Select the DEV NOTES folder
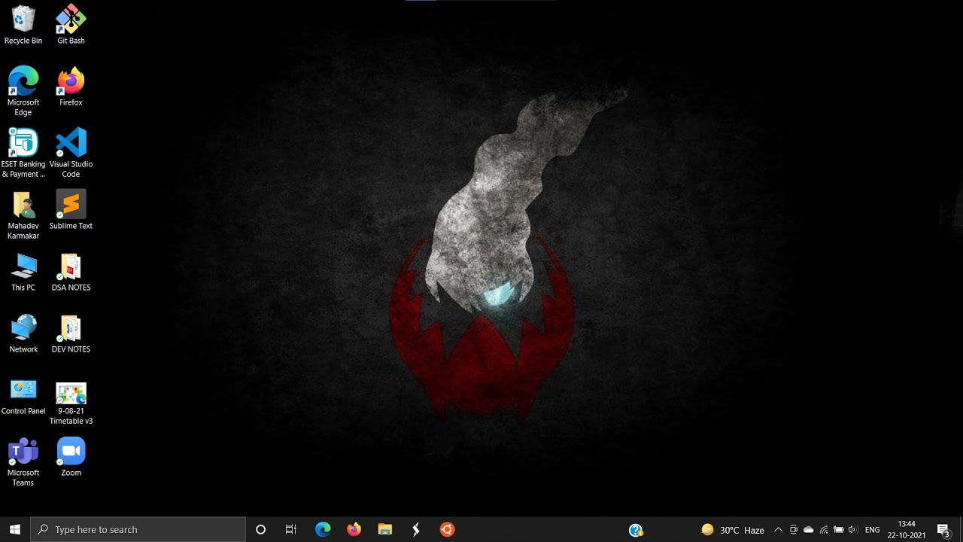This screenshot has width=963, height=542. tap(71, 333)
